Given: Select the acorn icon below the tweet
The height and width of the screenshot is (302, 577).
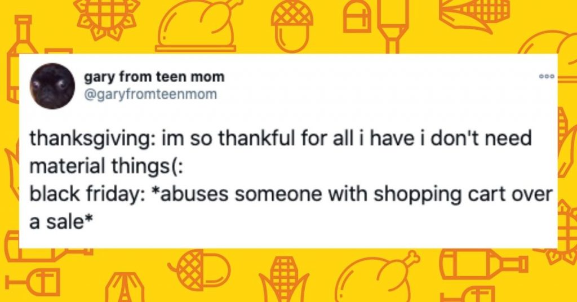Looking at the screenshot, I should coord(199,269).
